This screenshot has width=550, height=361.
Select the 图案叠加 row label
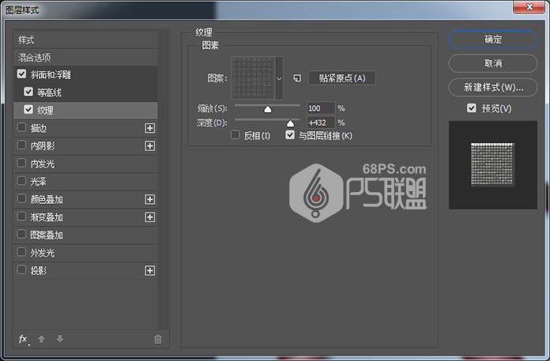47,235
